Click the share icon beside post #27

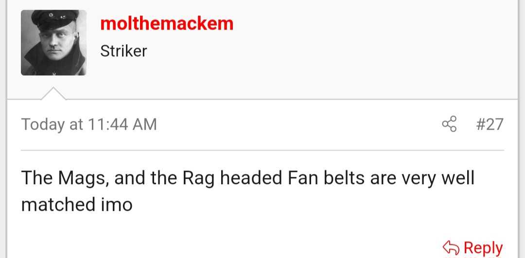pos(450,124)
